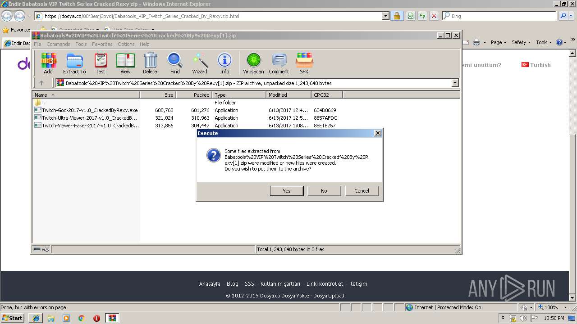Open the IE help question mark icon
Screen dimensions: 577x324
point(559,42)
